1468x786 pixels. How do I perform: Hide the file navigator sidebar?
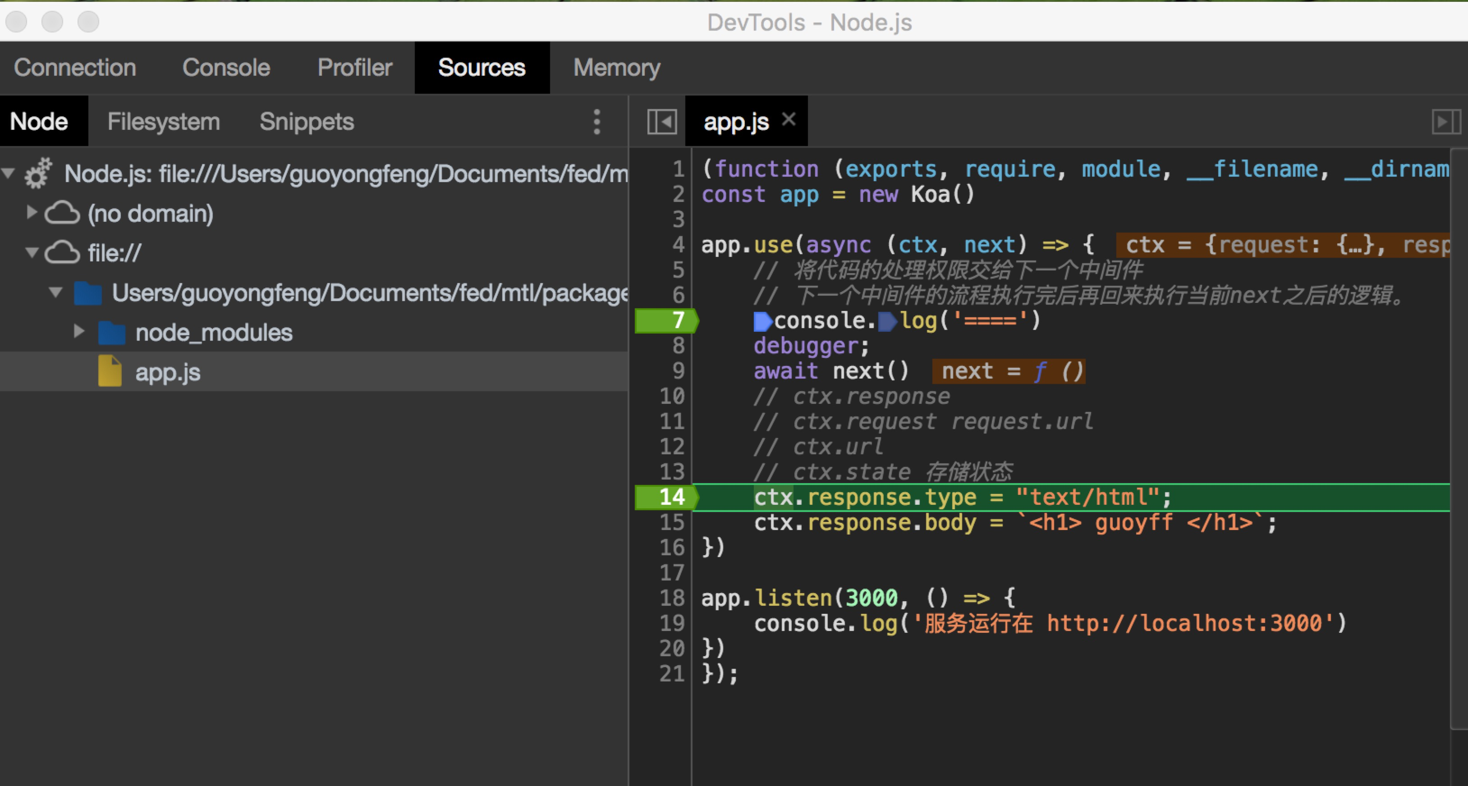(661, 121)
